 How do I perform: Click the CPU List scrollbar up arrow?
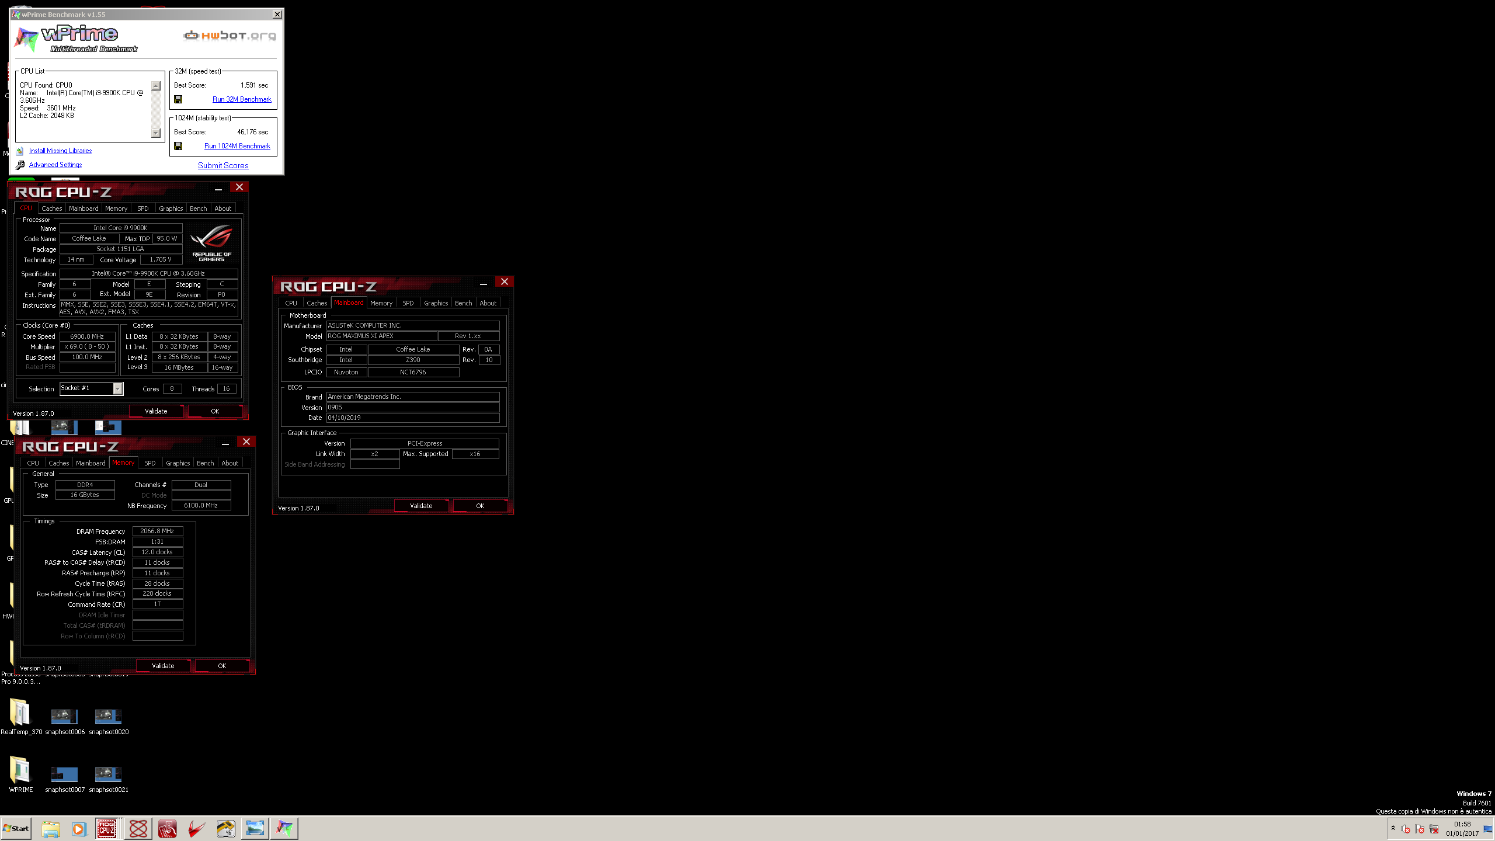(155, 86)
